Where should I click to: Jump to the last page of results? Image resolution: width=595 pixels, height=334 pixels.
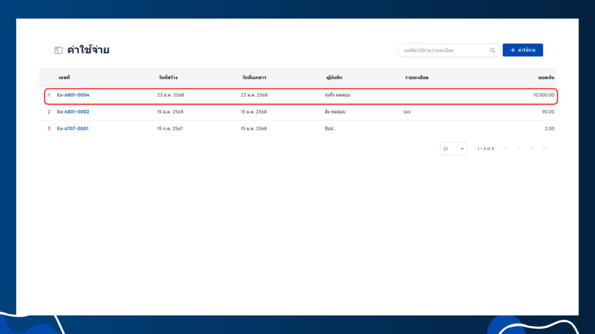click(544, 149)
